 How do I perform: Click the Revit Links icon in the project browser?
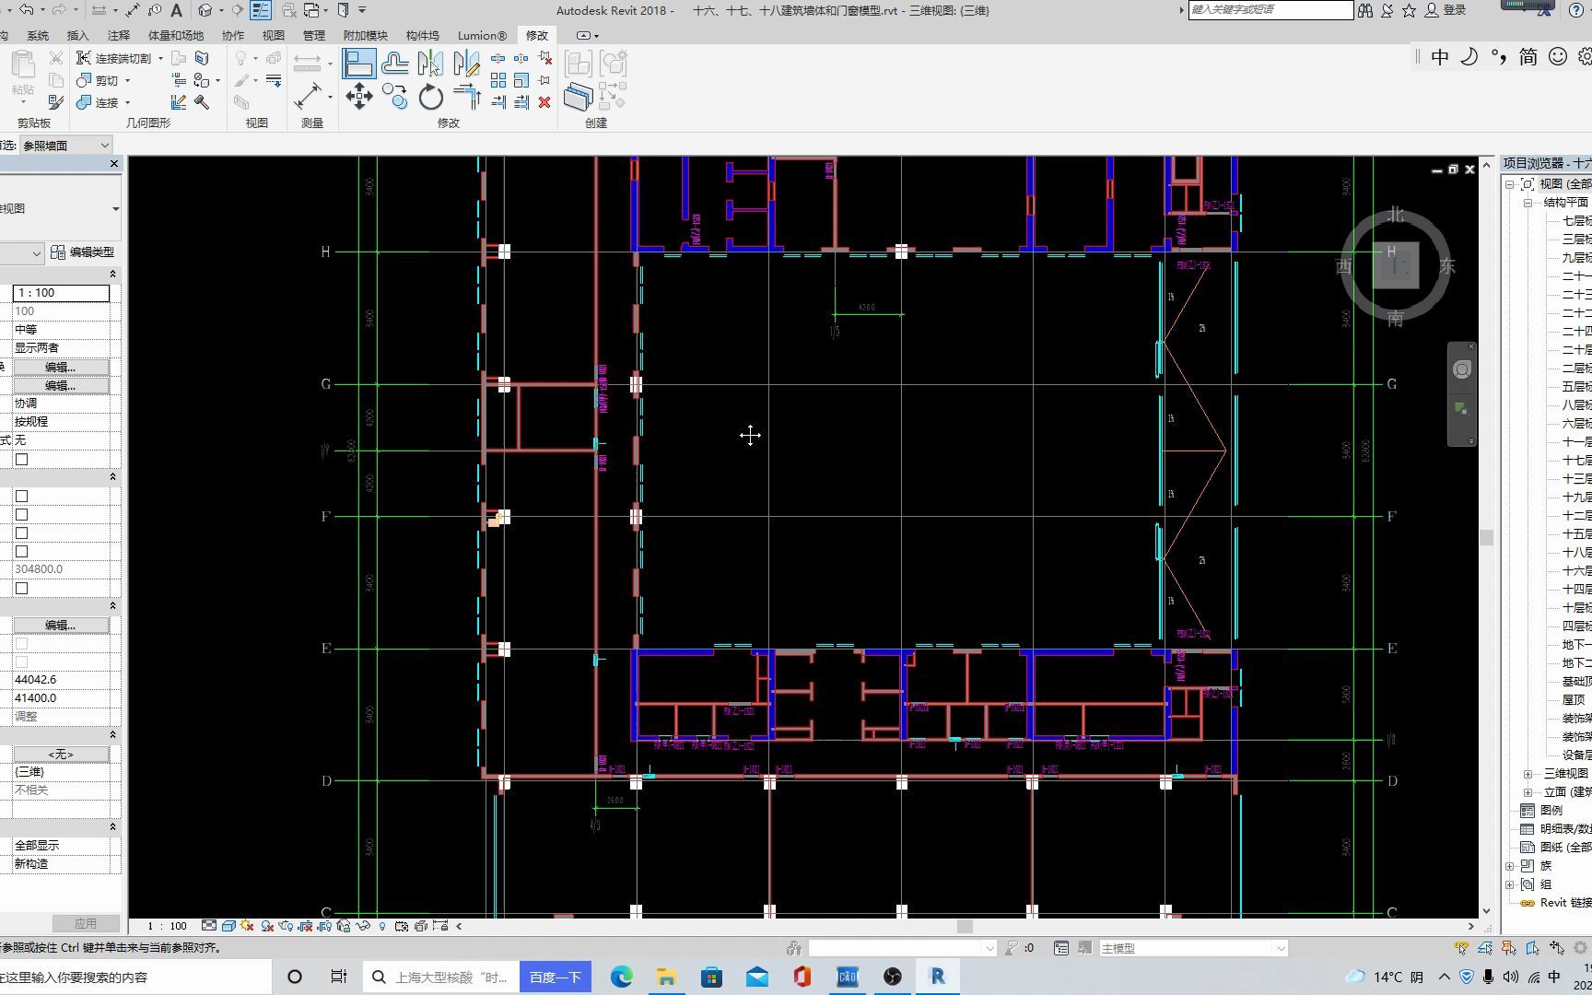(x=1528, y=903)
